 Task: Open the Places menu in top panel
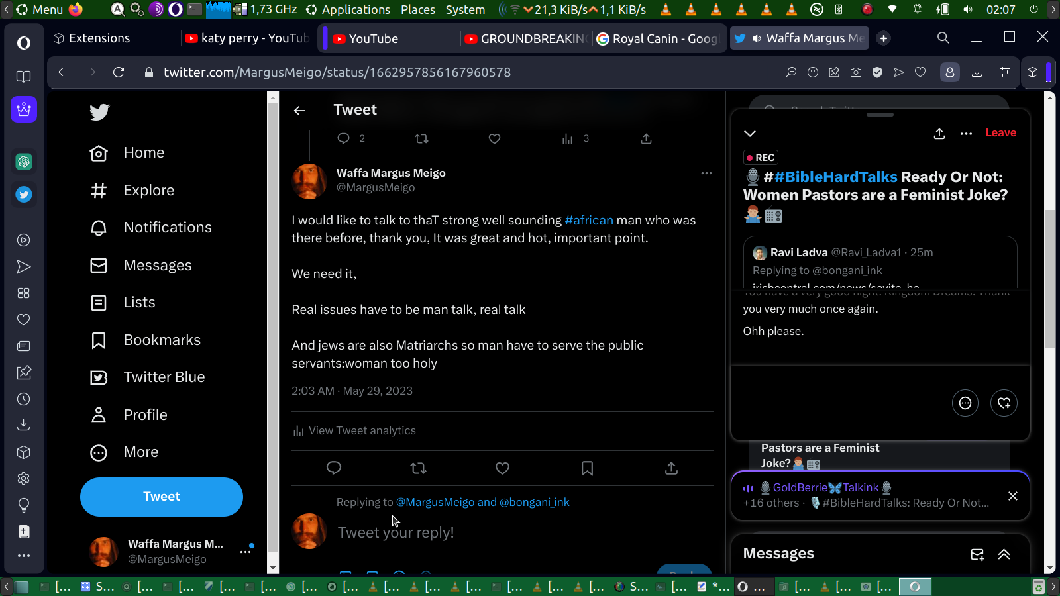pyautogui.click(x=418, y=9)
